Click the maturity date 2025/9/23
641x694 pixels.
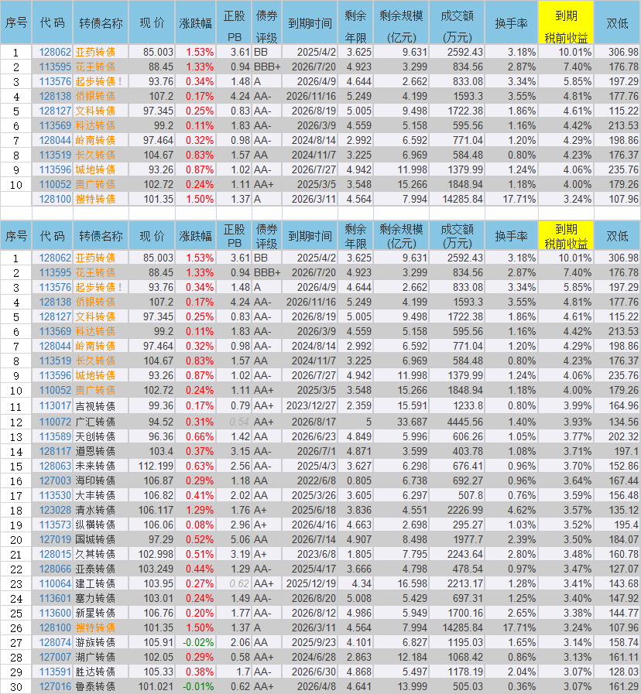click(x=314, y=642)
